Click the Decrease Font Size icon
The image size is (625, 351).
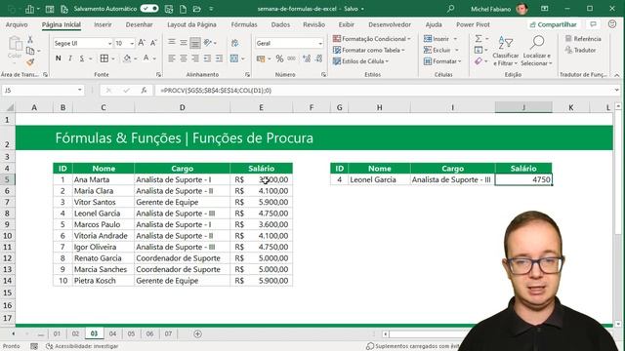153,43
